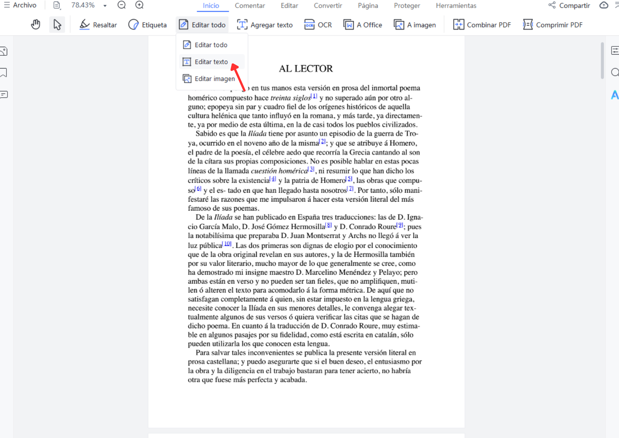Open the zoom percentage dropdown arrow
The height and width of the screenshot is (438, 619).
(105, 6)
